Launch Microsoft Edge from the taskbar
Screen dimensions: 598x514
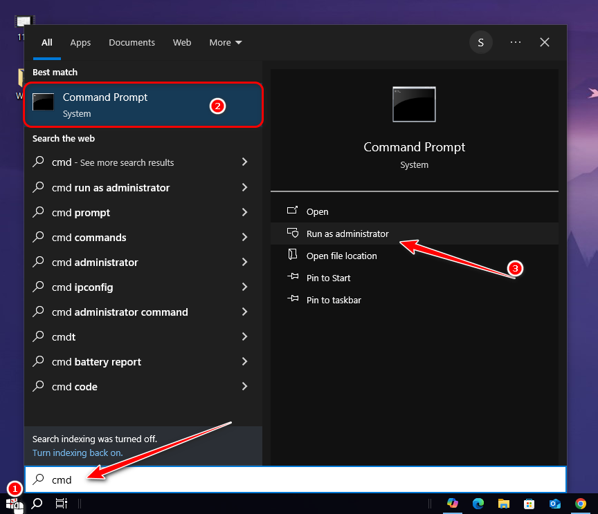(x=478, y=504)
